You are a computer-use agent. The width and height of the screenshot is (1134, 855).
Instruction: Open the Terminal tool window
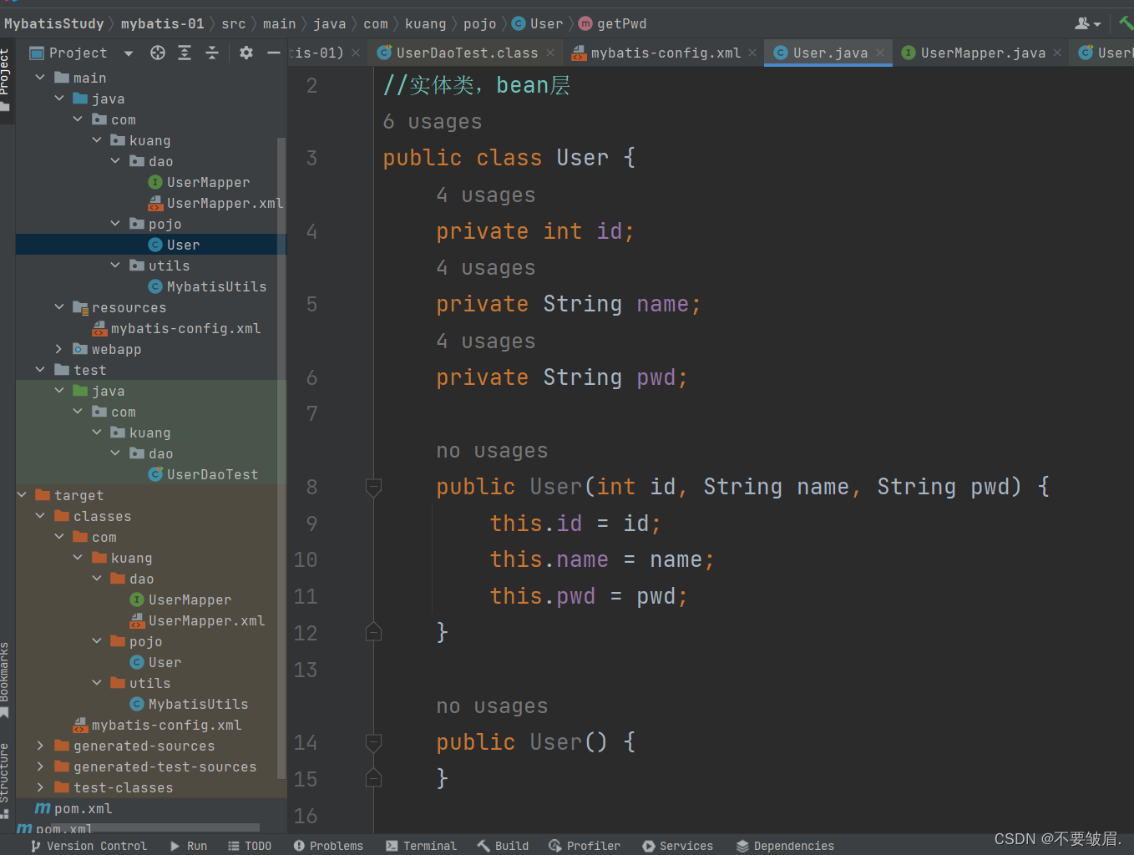[x=421, y=846]
